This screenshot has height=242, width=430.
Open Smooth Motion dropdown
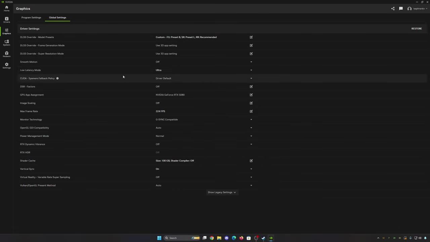tap(251, 62)
